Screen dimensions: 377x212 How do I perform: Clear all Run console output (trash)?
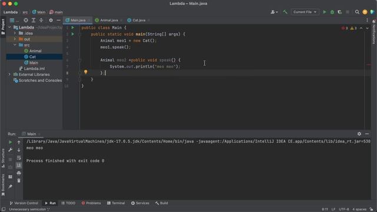point(19,181)
